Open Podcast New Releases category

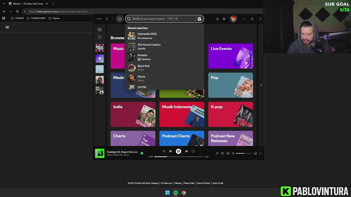pos(231,138)
